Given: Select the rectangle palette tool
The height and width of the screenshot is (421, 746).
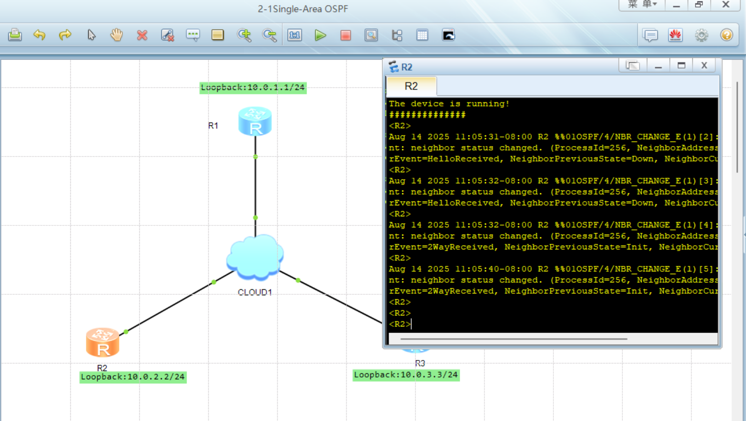Looking at the screenshot, I should 218,35.
